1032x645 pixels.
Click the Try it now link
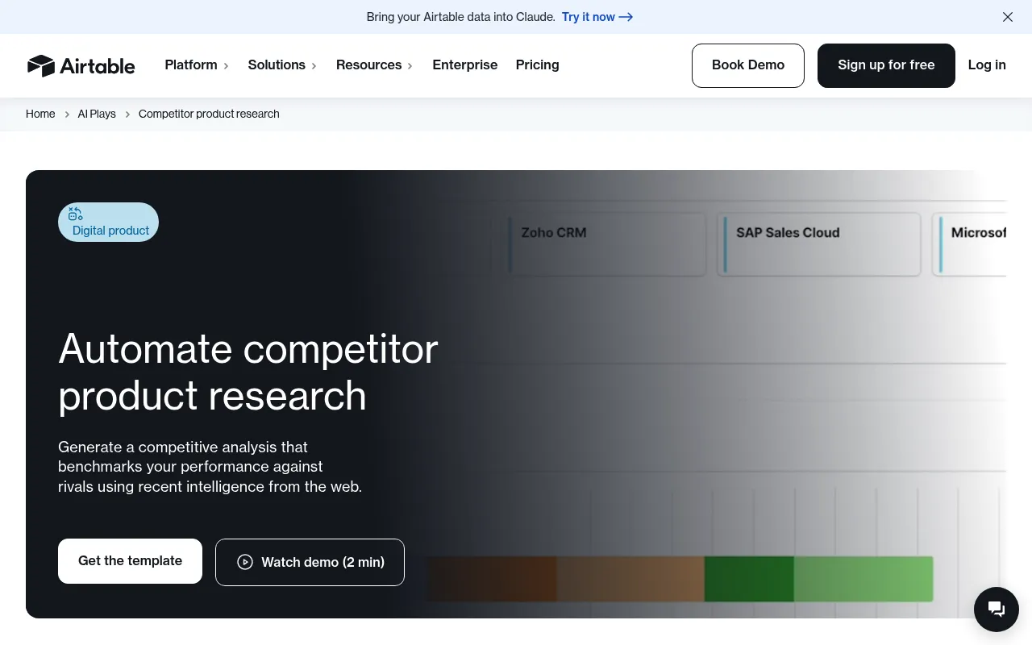[597, 17]
